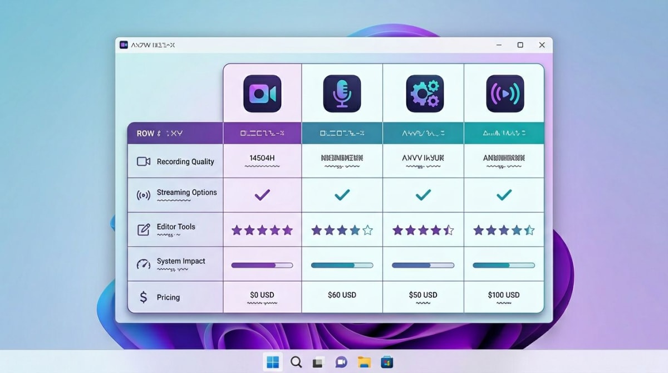Open the Chat app on the taskbar

[x=341, y=362]
